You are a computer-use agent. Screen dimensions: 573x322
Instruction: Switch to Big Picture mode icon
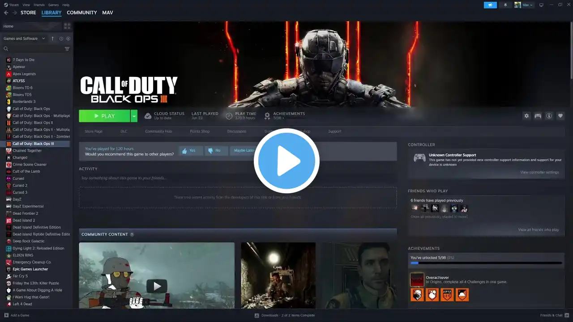click(541, 5)
